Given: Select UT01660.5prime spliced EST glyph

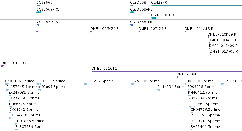Looking at the screenshot, I should pyautogui.click(x=192, y=107).
